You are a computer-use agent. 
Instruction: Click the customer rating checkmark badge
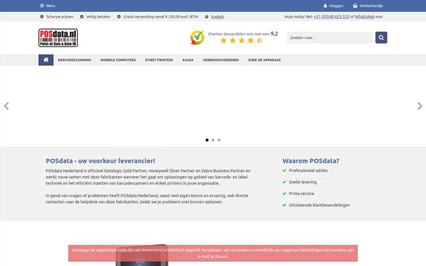point(197,37)
